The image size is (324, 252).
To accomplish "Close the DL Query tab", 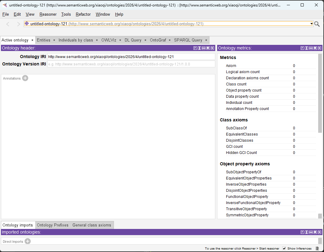I will pyautogui.click(x=146, y=40).
